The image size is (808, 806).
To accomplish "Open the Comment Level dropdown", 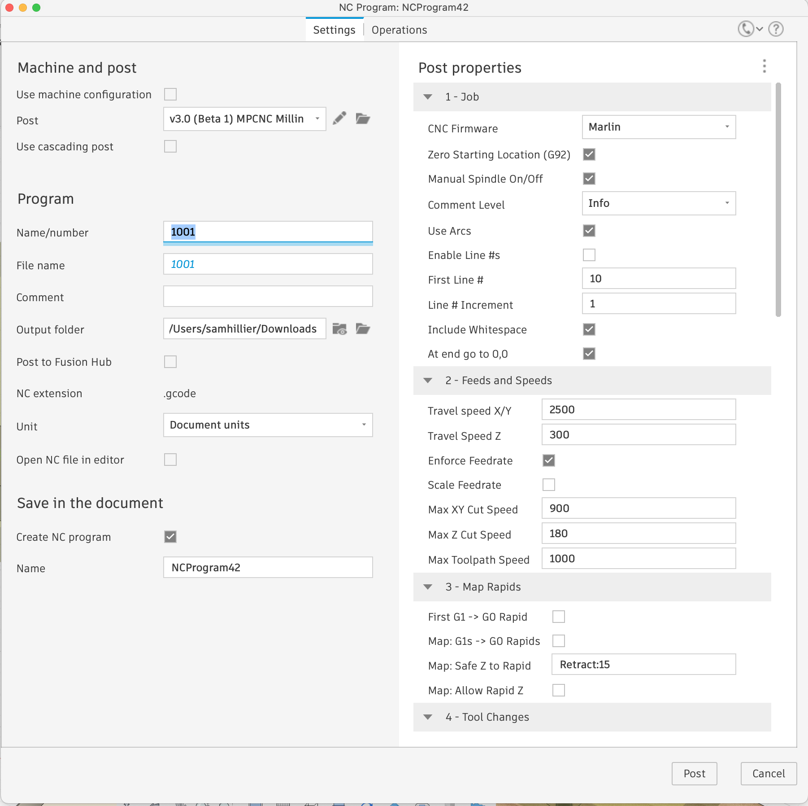I will pyautogui.click(x=659, y=203).
